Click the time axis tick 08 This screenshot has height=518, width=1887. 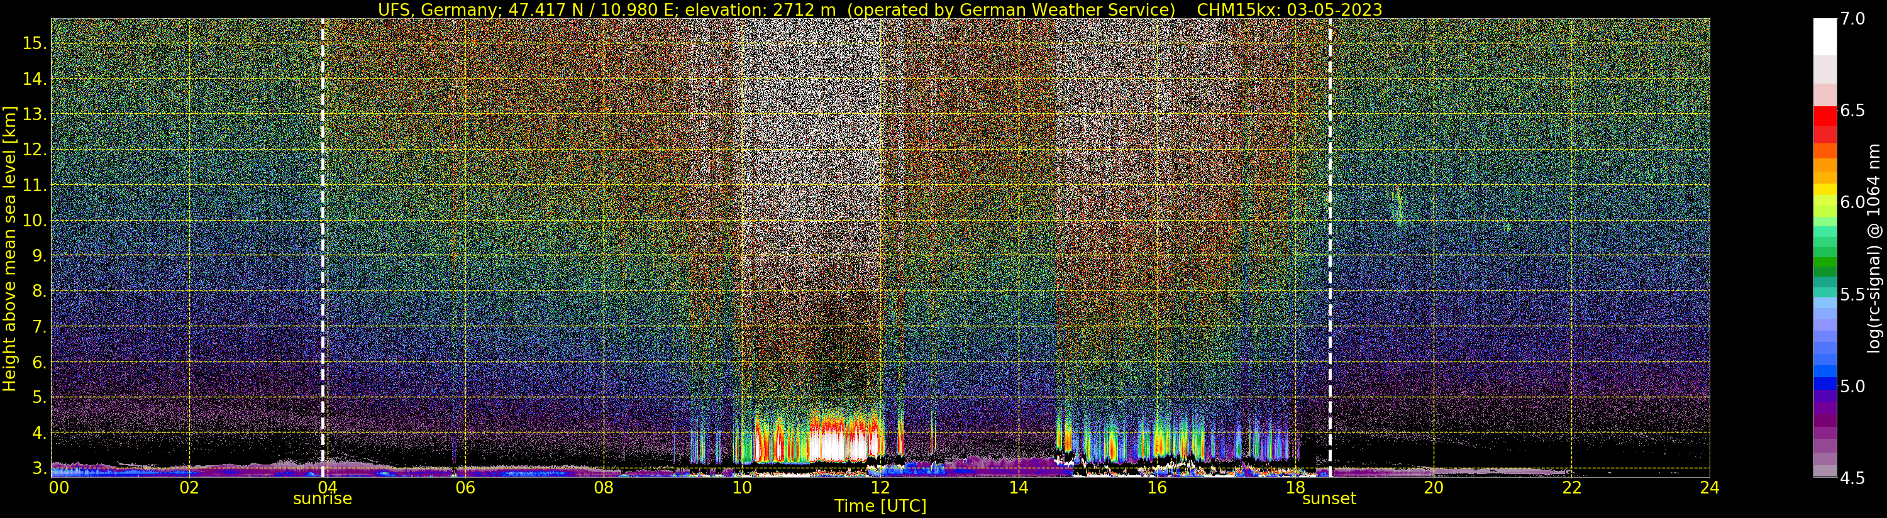coord(604,488)
